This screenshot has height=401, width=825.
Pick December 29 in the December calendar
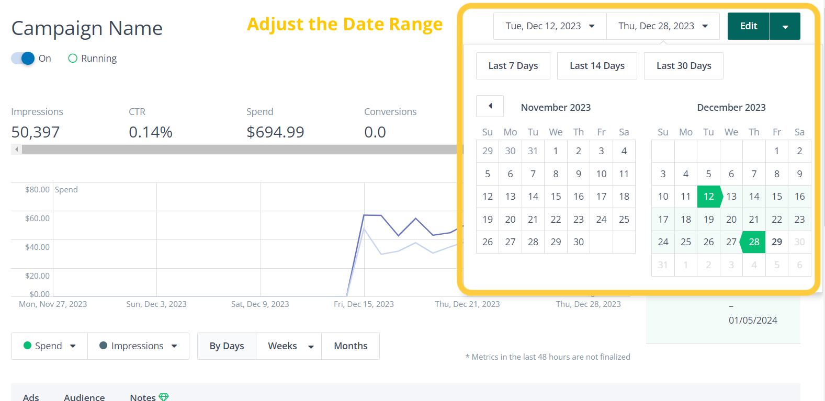point(777,242)
